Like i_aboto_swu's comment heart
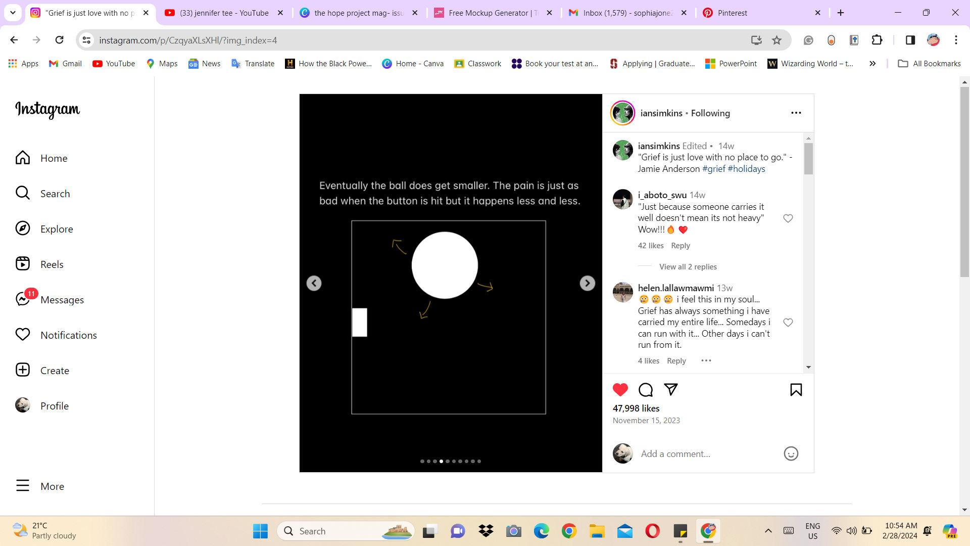 pos(788,218)
